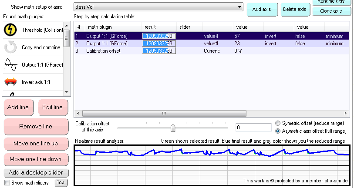
Task: Click the Clone axis button
Action: click(331, 11)
